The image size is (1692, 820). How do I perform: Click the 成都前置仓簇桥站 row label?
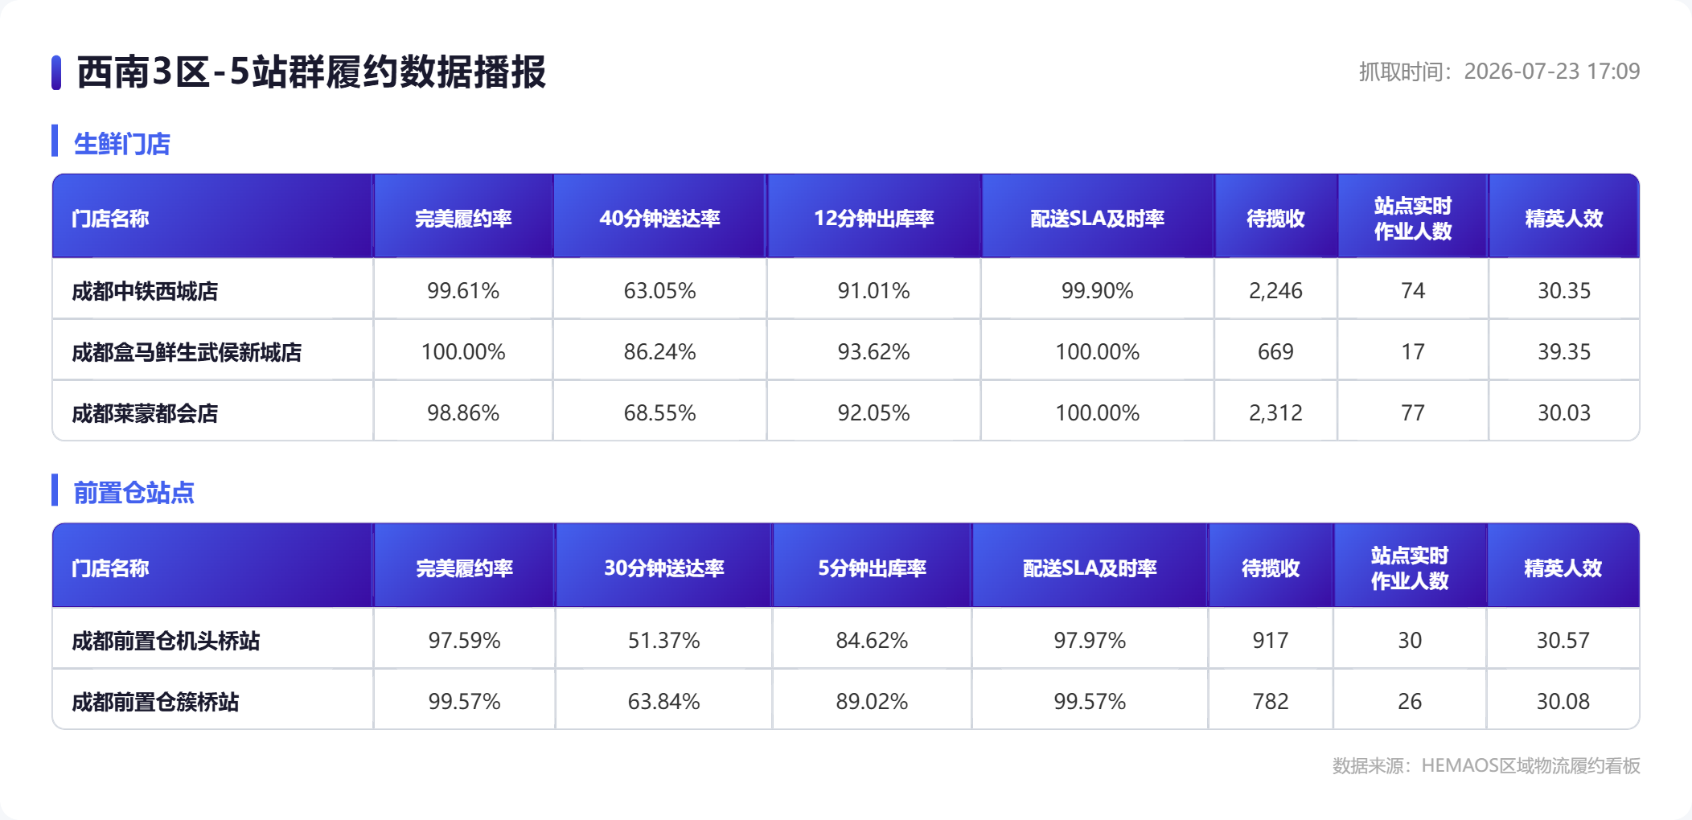(x=155, y=702)
